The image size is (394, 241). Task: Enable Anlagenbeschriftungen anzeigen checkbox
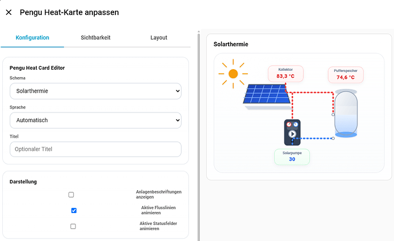pos(71,195)
